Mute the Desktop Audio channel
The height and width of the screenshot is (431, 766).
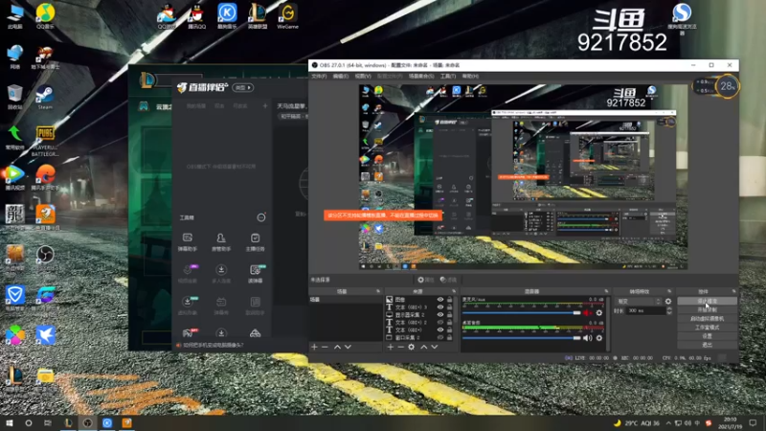point(588,338)
